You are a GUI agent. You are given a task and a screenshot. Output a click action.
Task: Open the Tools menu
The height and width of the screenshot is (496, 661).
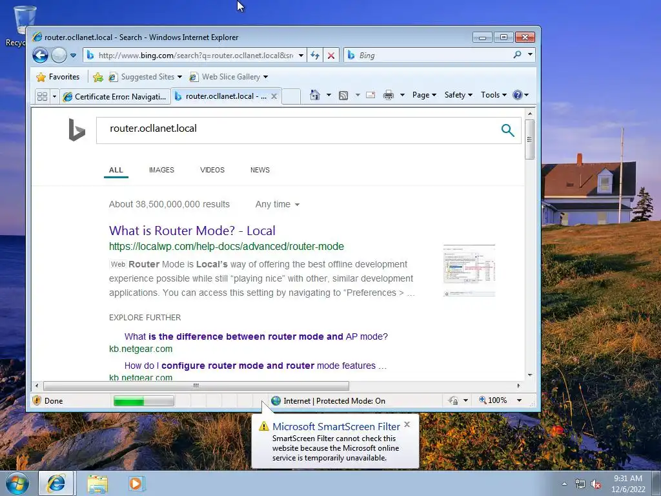(494, 95)
